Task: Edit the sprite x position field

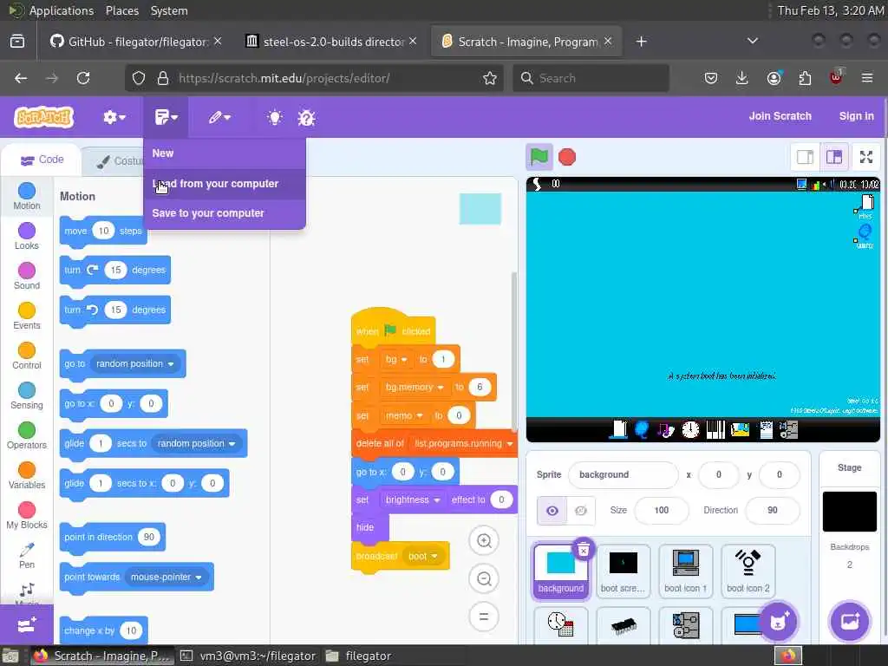Action: [x=719, y=474]
